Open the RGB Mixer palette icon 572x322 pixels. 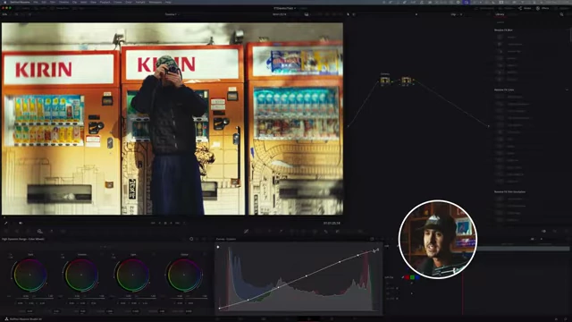point(52,231)
